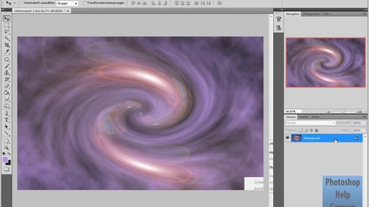Image resolution: width=369 pixels, height=207 pixels.
Task: Enable Automatisch auswählen checkbox
Action: tap(22, 3)
